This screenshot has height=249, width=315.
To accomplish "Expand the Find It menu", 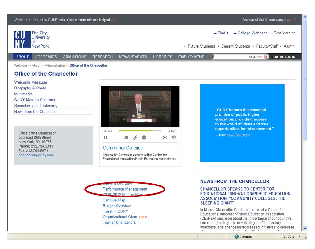I will point(221,33).
